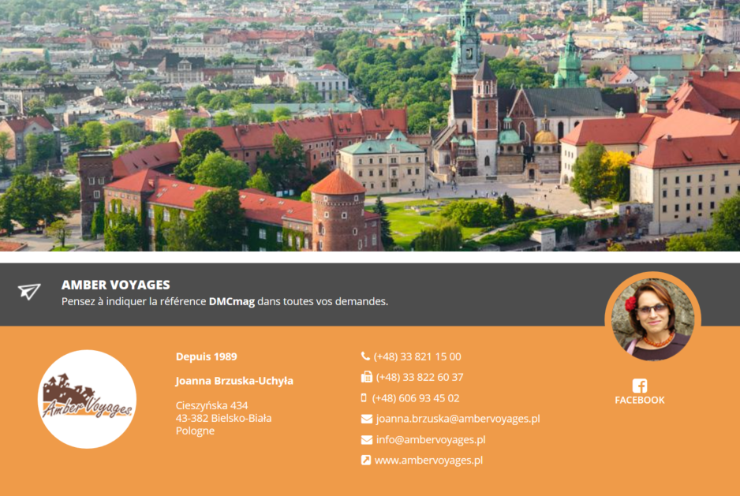Open the contact's round profile photo
The height and width of the screenshot is (496, 740).
[652, 316]
